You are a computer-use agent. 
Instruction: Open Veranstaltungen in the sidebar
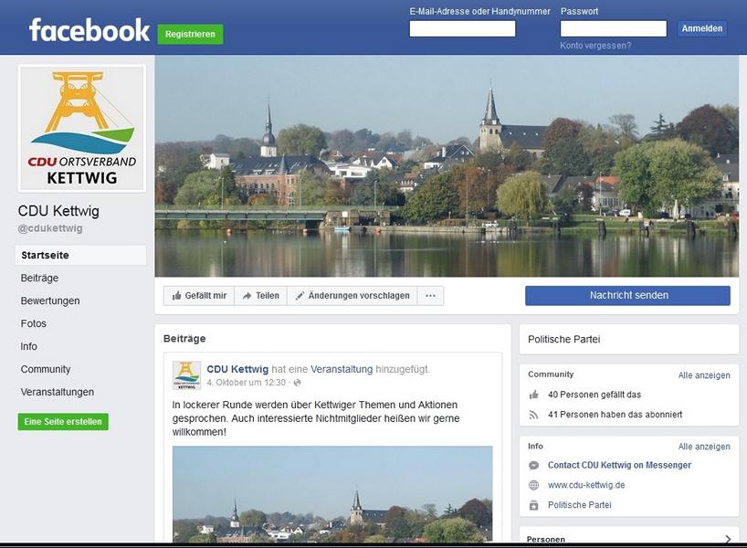pyautogui.click(x=58, y=392)
